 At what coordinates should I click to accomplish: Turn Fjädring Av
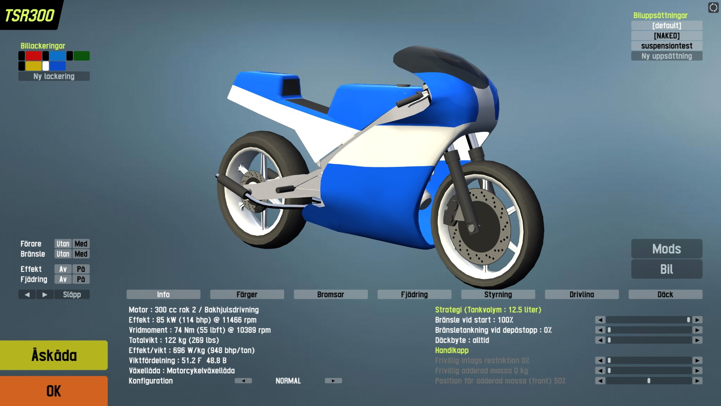tap(63, 279)
